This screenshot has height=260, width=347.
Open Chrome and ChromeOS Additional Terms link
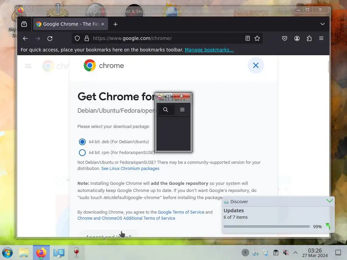[x=126, y=218]
